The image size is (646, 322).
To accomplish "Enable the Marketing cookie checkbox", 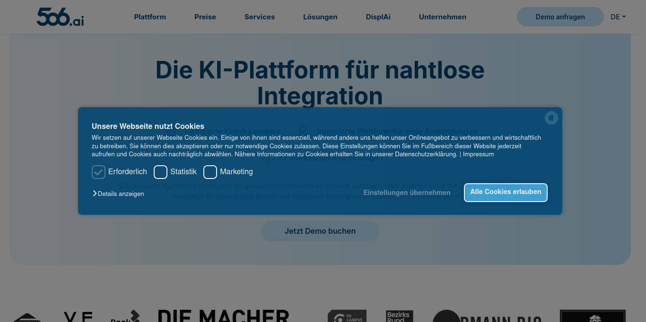I will 210,172.
